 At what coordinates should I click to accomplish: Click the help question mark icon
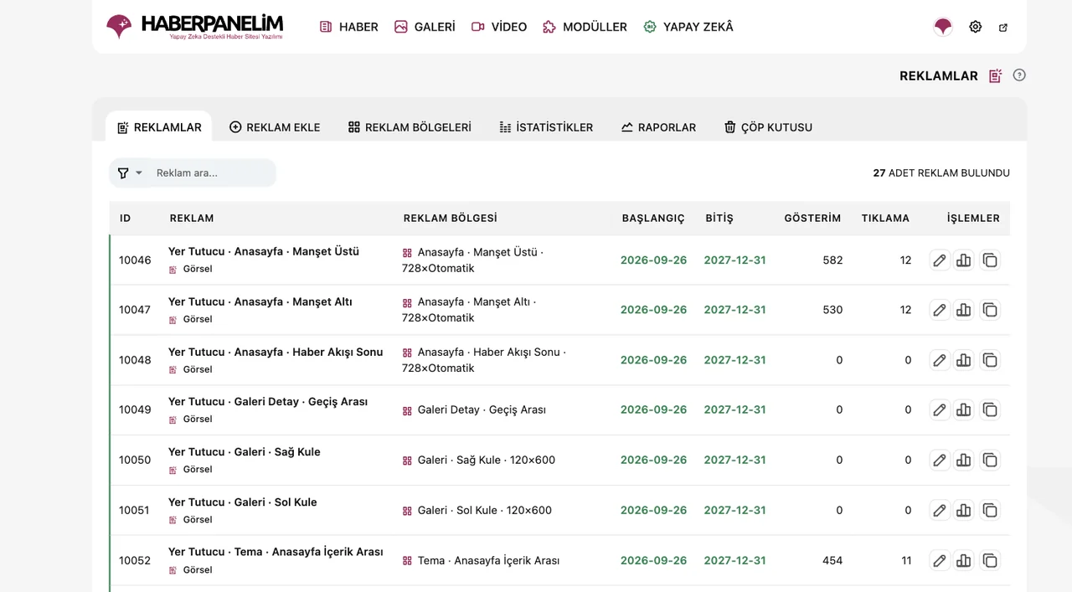click(1019, 75)
